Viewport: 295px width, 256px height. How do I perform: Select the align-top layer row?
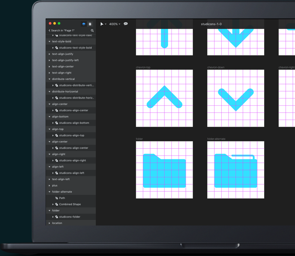(x=71, y=129)
